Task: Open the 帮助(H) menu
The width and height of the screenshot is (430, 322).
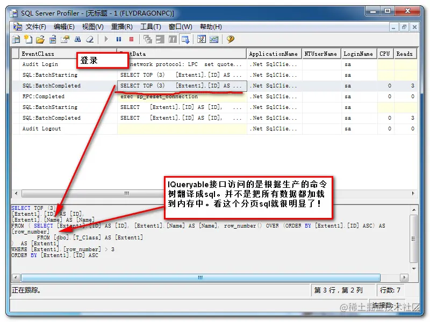Action: [x=211, y=27]
